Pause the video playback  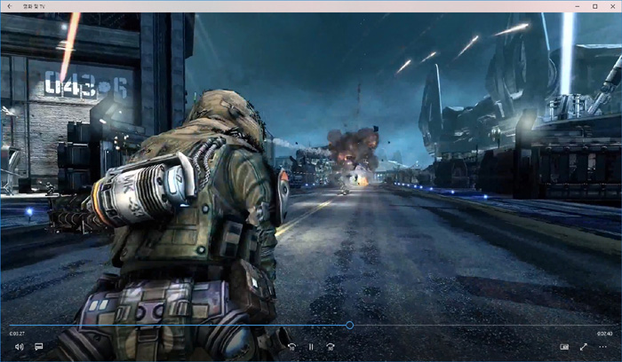click(311, 347)
